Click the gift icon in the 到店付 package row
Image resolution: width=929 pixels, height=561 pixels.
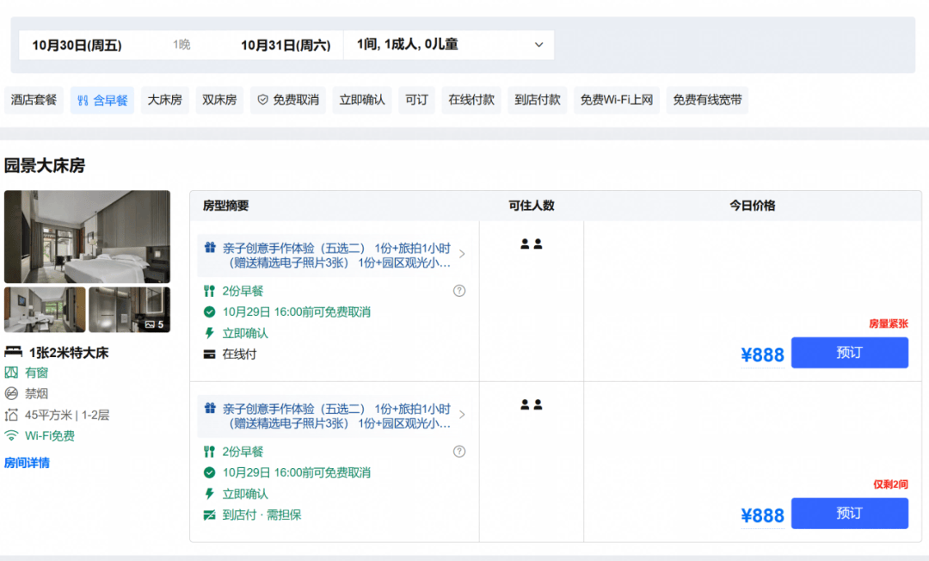pyautogui.click(x=210, y=408)
